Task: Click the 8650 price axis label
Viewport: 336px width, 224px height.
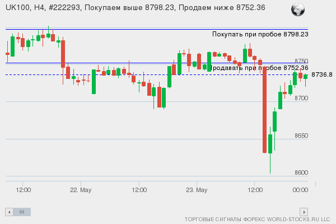Action: coord(301,136)
